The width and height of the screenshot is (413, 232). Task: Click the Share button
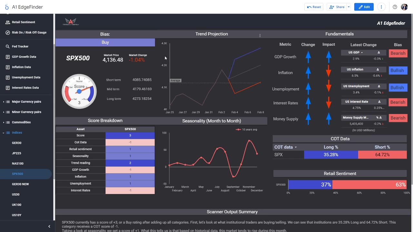coord(337,7)
